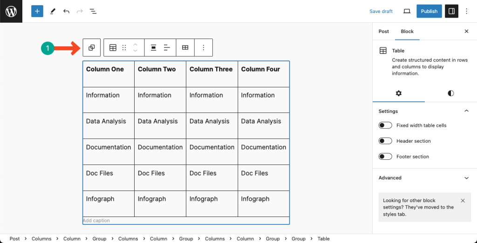Toggle the Settings sidebar panel icon

click(451, 11)
